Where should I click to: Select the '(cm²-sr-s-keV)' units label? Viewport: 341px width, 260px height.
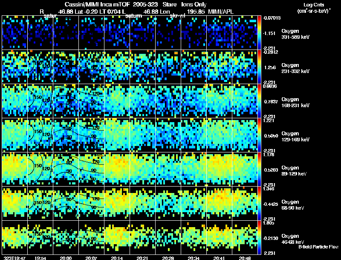click(x=314, y=11)
